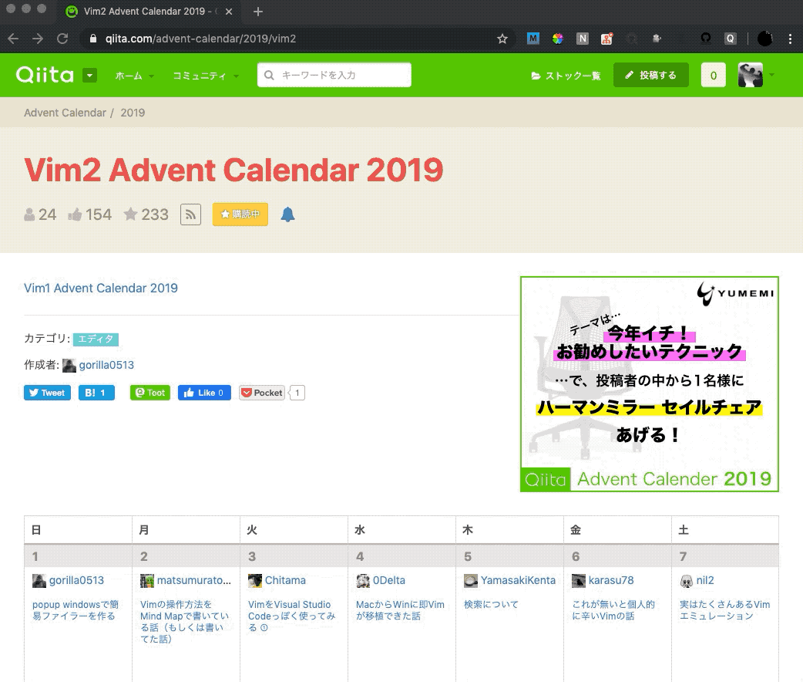Open the notifications count 0 badge
Image resolution: width=803 pixels, height=682 pixels.
coord(714,76)
